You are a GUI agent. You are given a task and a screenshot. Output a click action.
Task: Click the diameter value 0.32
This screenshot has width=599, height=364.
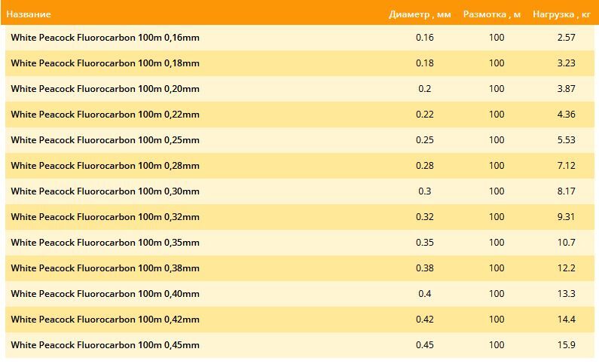pos(425,216)
